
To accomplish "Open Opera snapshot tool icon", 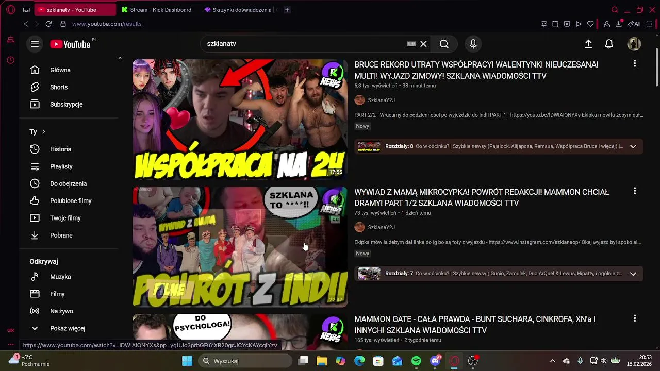I will (555, 24).
